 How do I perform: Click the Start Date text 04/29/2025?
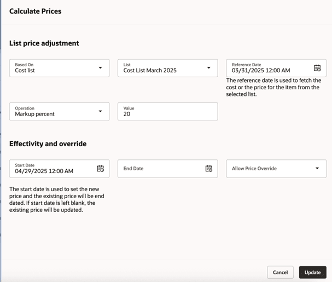click(44, 171)
